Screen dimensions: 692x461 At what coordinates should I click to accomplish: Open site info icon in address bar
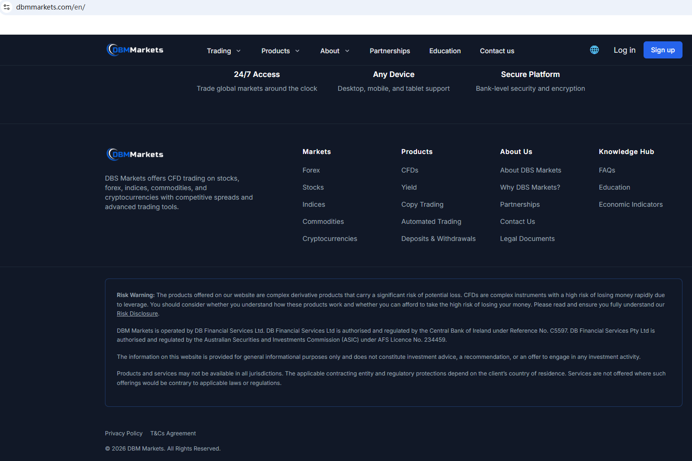coord(7,7)
